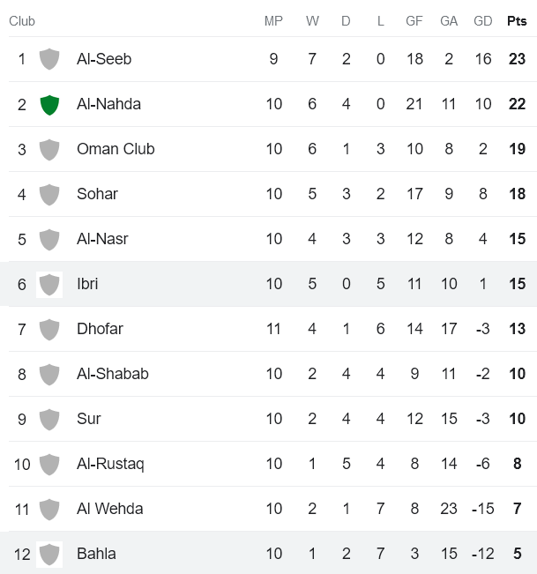This screenshot has width=537, height=574.
Task: Open the Al-Shabab team link
Action: [112, 374]
